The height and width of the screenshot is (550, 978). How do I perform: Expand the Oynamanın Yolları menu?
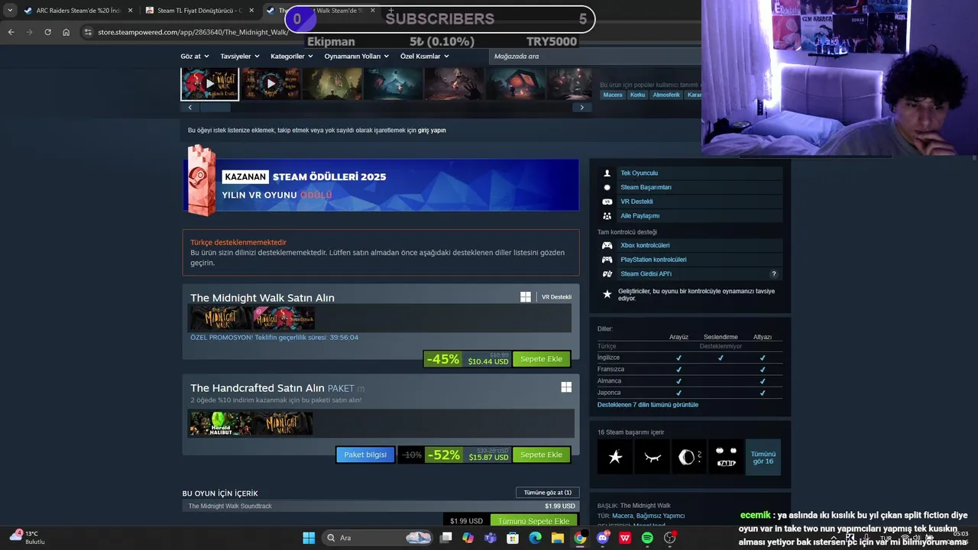[x=357, y=56]
